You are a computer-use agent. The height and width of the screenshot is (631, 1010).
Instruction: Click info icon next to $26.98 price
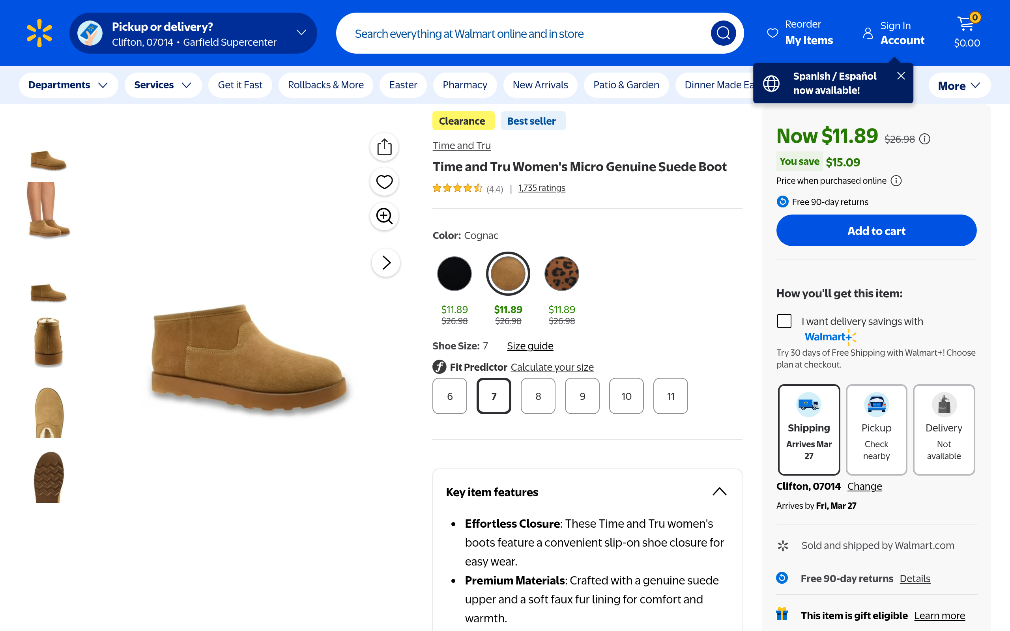925,139
